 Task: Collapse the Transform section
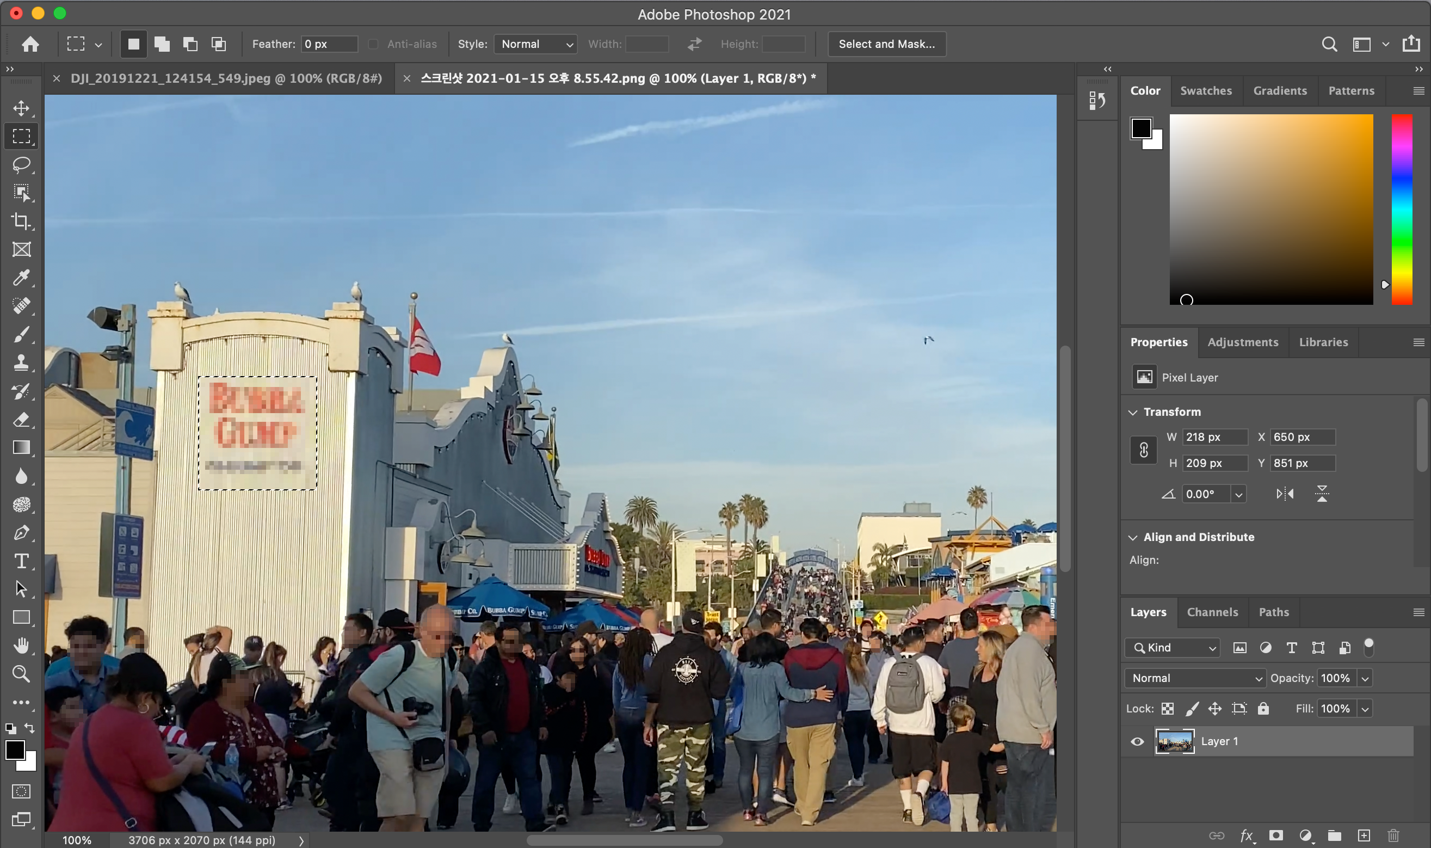pyautogui.click(x=1133, y=412)
